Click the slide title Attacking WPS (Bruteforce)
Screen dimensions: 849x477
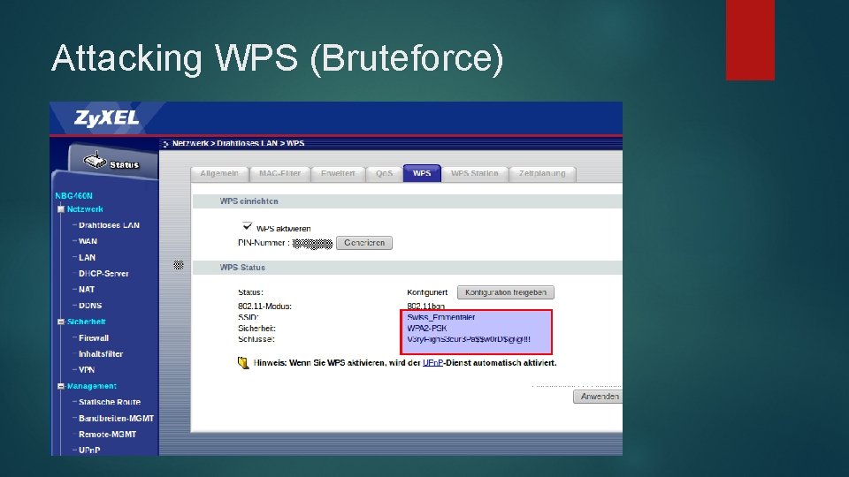click(x=277, y=58)
